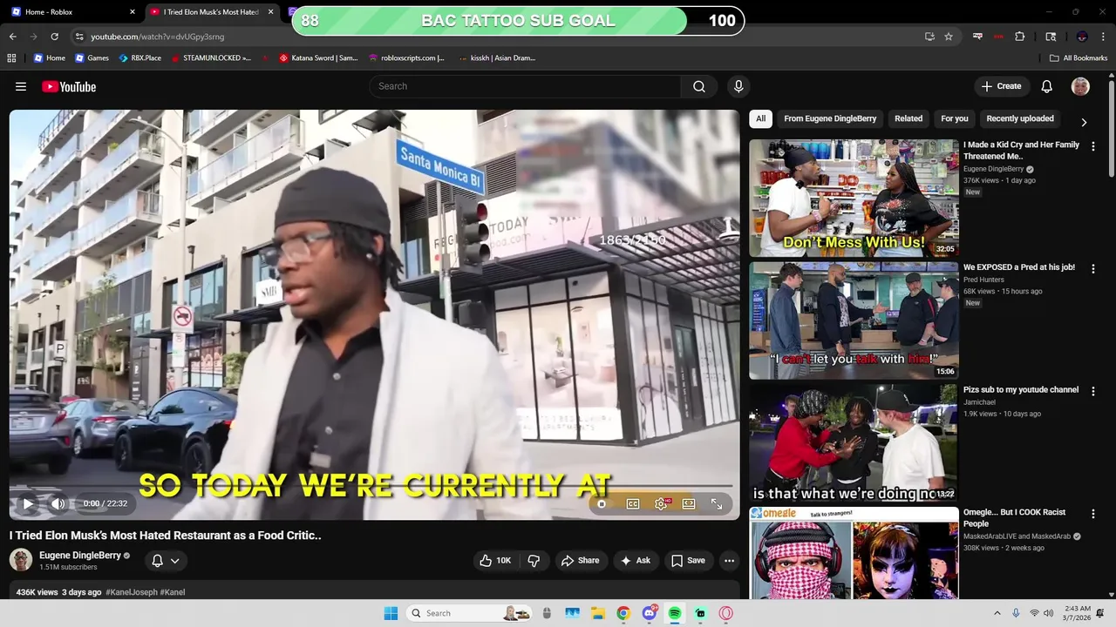
Task: Click Create button in YouTube header
Action: pyautogui.click(x=1001, y=86)
